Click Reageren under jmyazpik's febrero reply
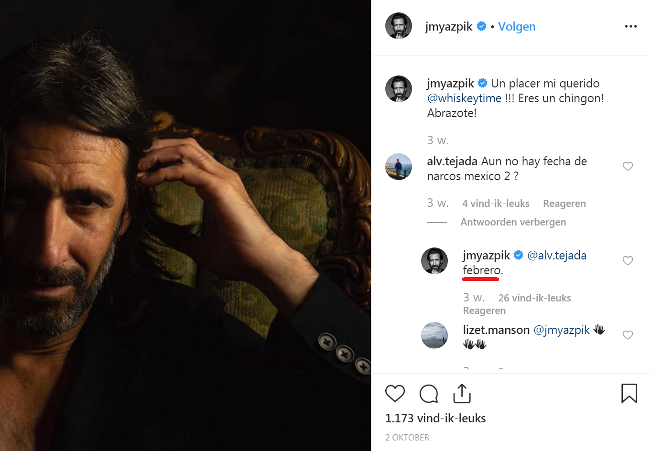 (x=484, y=311)
